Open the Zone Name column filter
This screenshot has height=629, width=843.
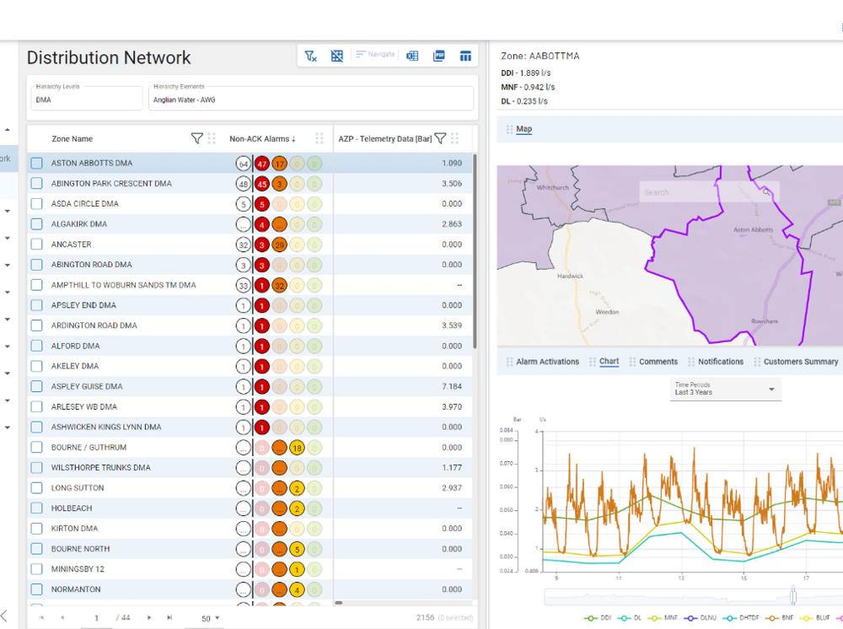click(197, 138)
